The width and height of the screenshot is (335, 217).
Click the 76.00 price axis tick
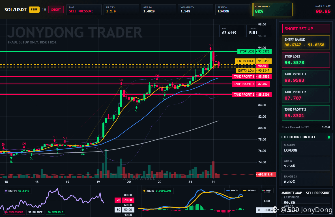click(262, 151)
